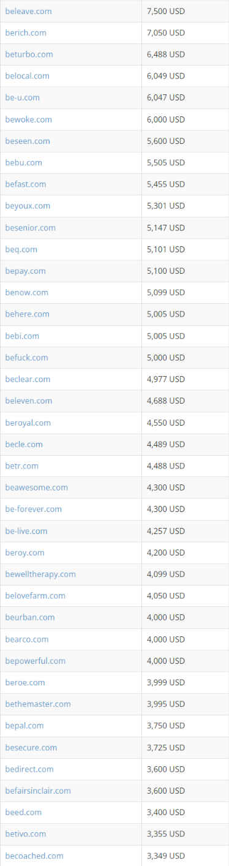Image resolution: width=229 pixels, height=866 pixels.
Task: Open beclear.com domain link
Action: pos(28,379)
